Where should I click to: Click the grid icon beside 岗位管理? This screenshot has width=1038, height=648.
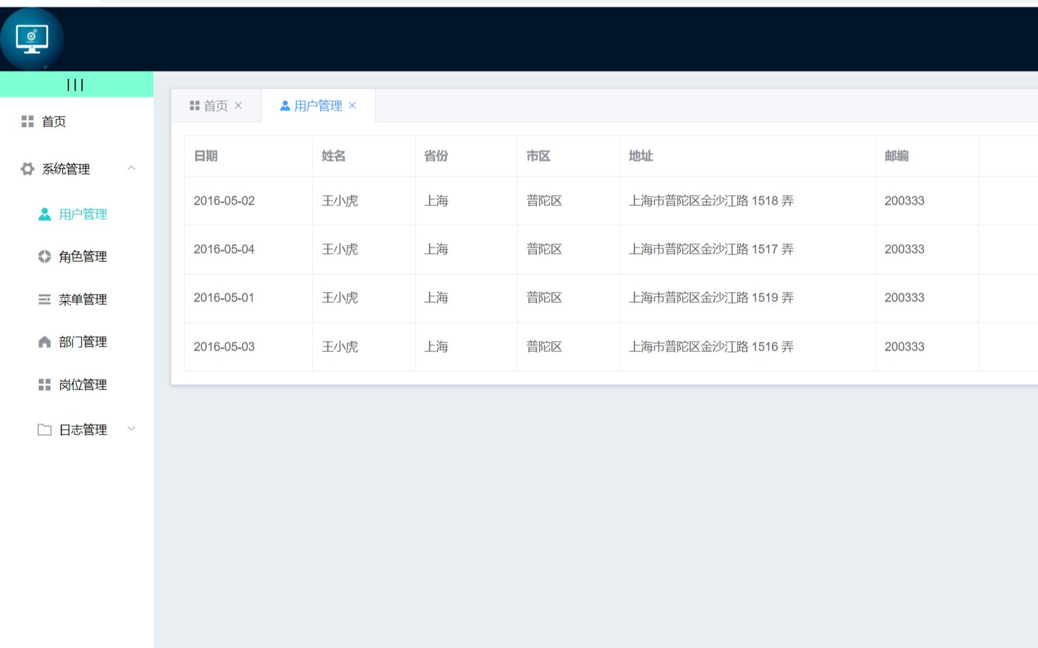(44, 385)
